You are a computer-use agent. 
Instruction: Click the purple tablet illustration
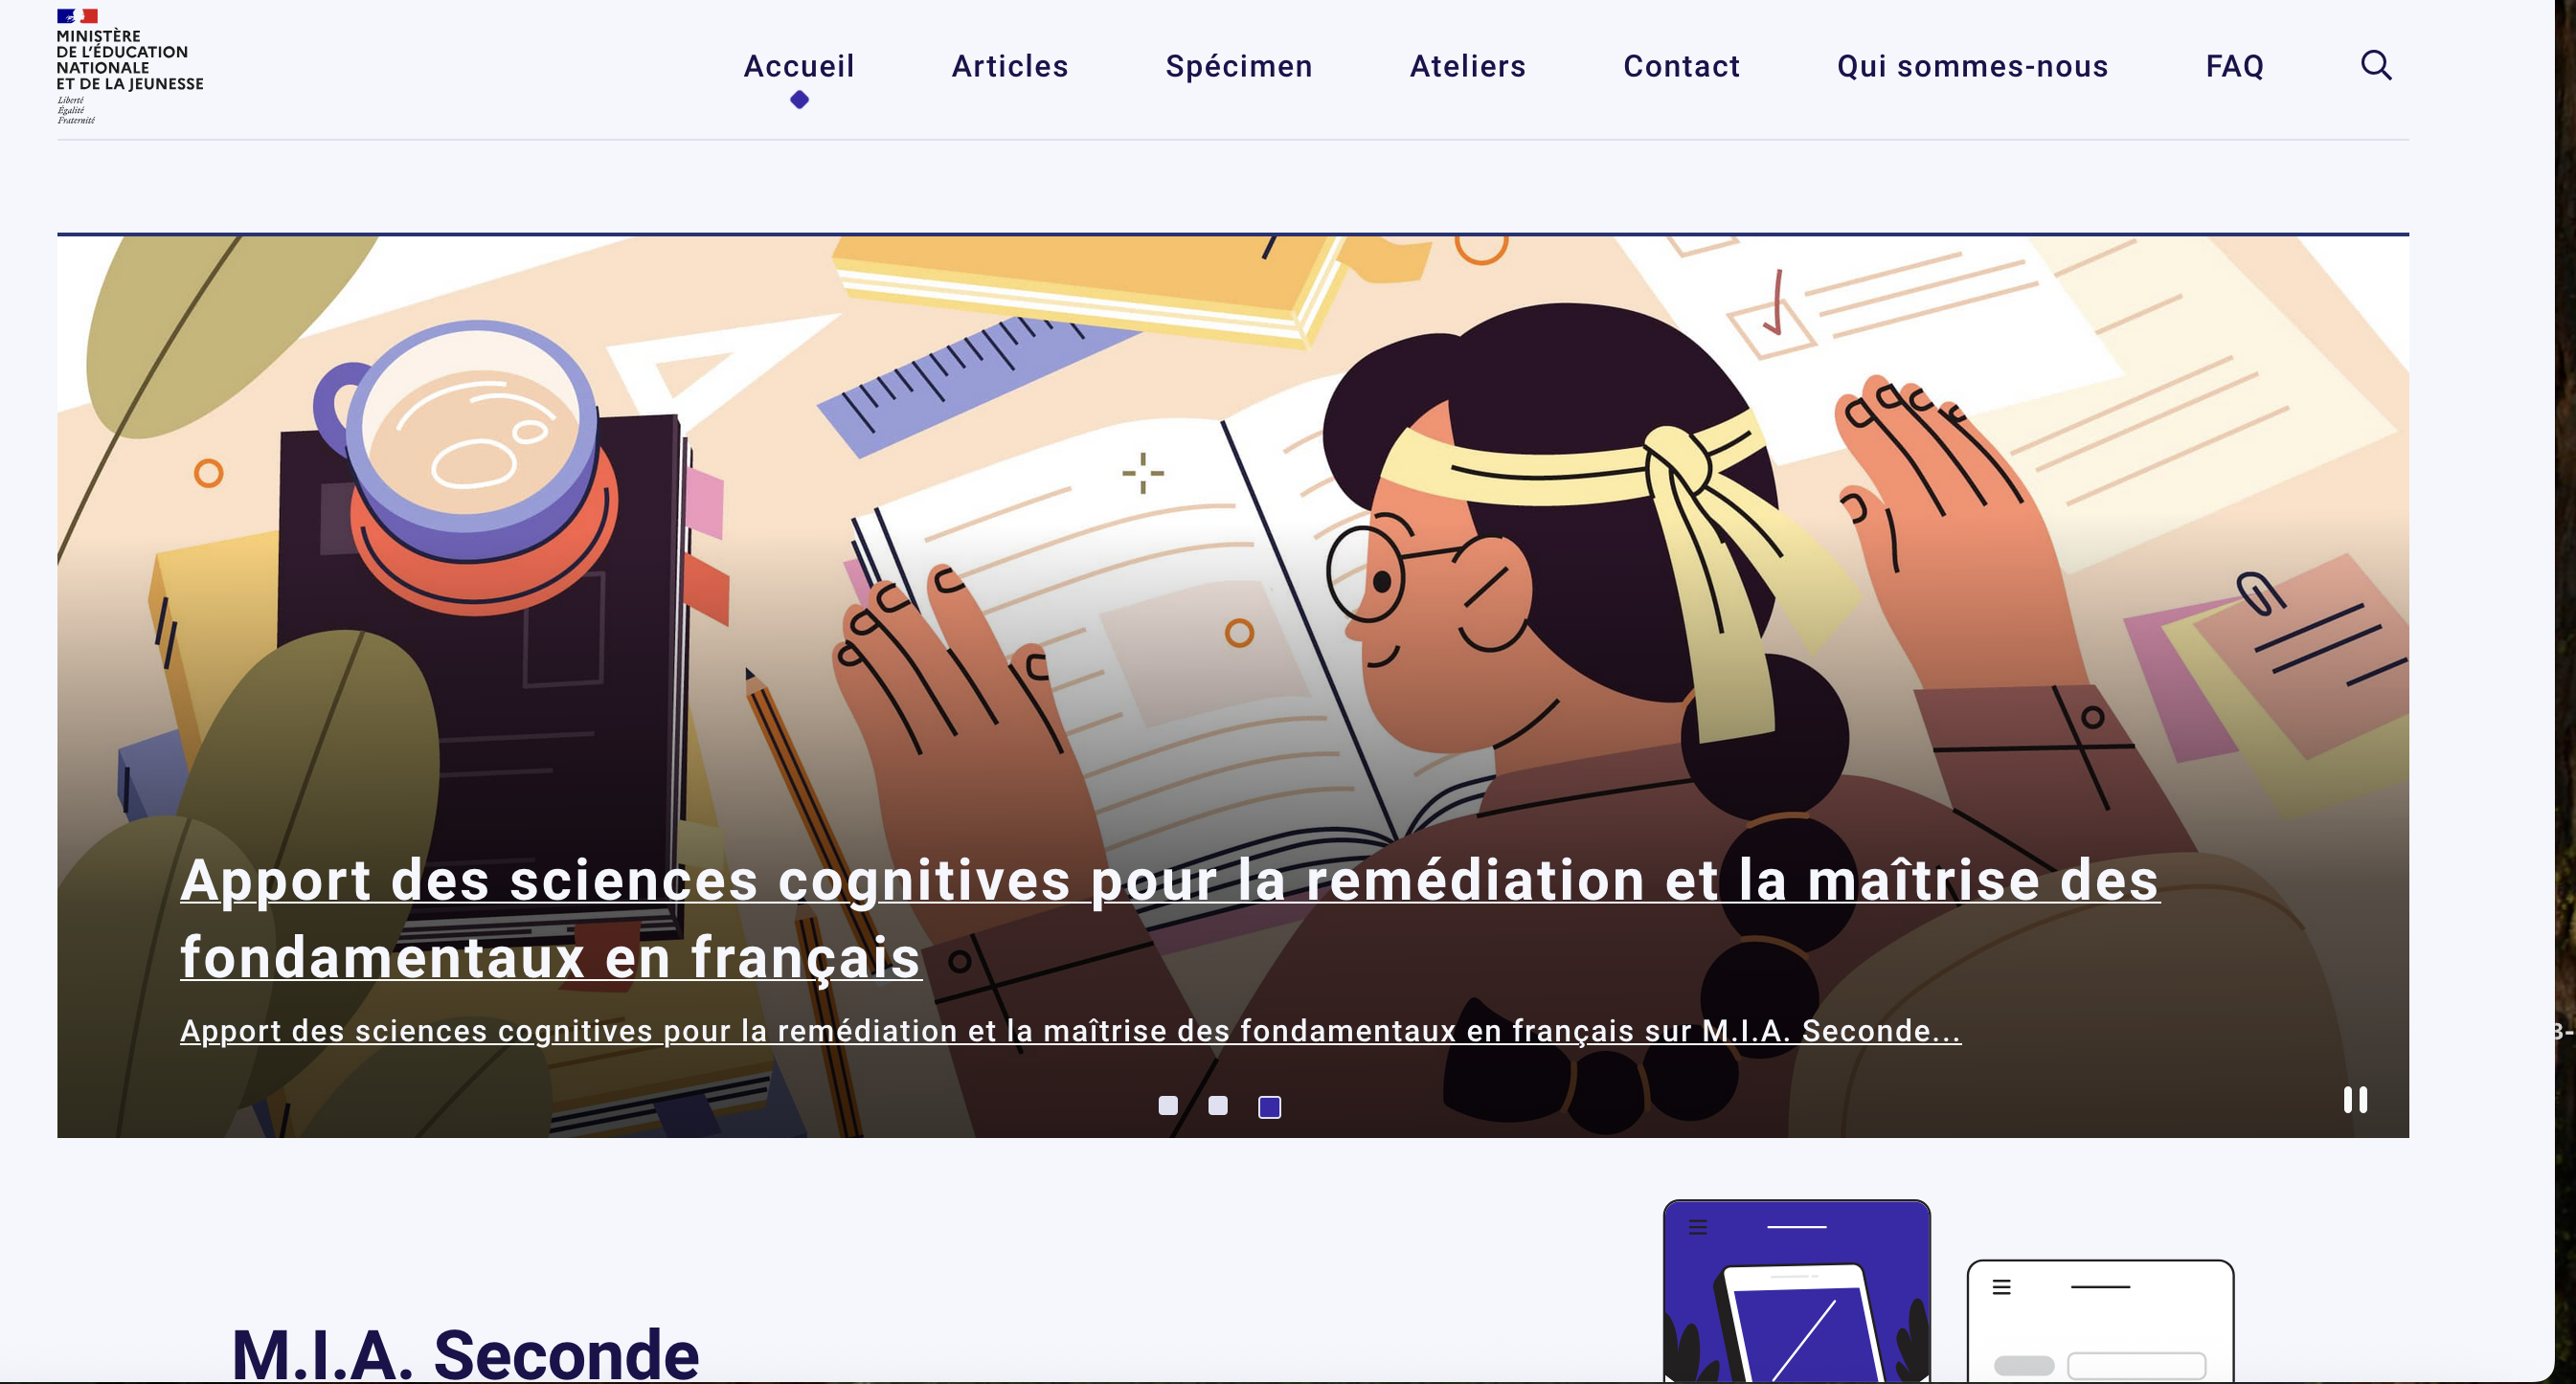pyautogui.click(x=1797, y=1291)
